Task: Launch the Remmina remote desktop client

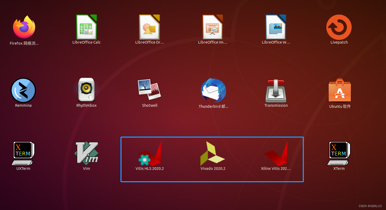Action: click(23, 90)
